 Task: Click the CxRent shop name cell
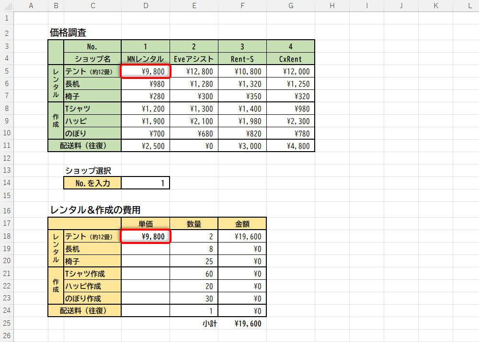pyautogui.click(x=290, y=59)
